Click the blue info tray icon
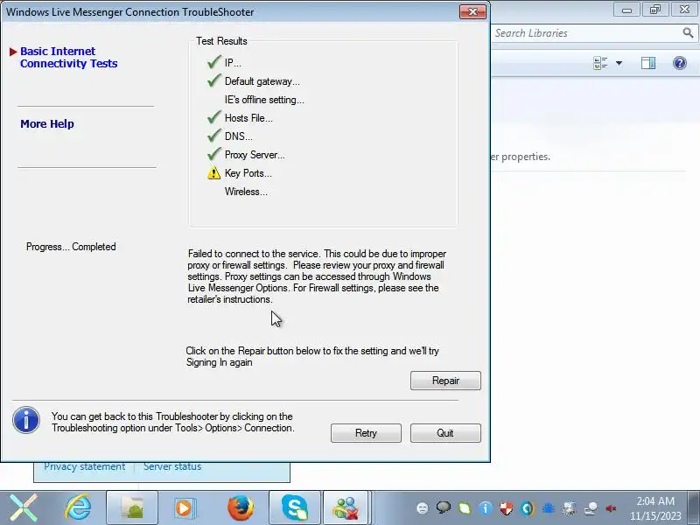Screen dimensions: 700x525 pyautogui.click(x=486, y=508)
